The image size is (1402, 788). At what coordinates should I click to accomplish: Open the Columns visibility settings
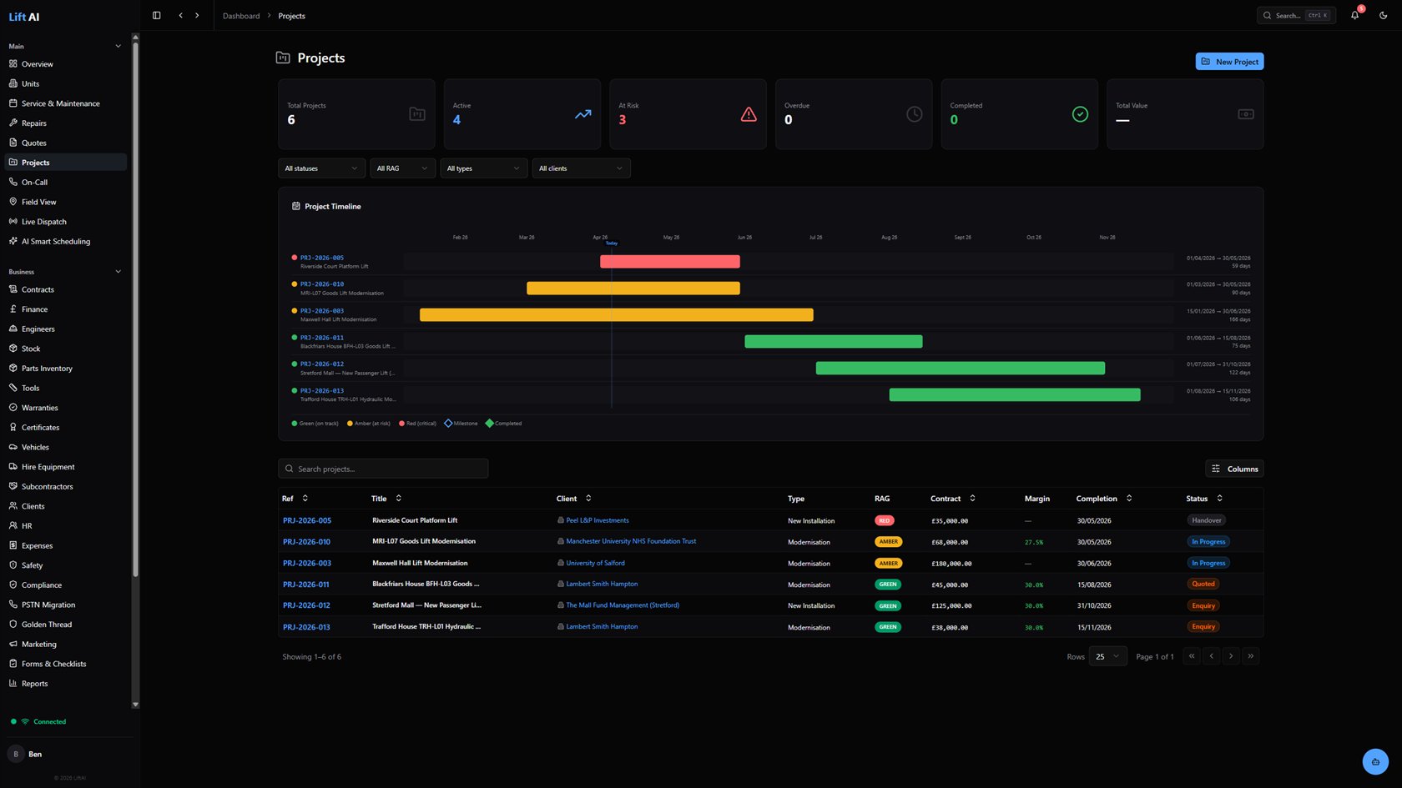click(x=1234, y=469)
